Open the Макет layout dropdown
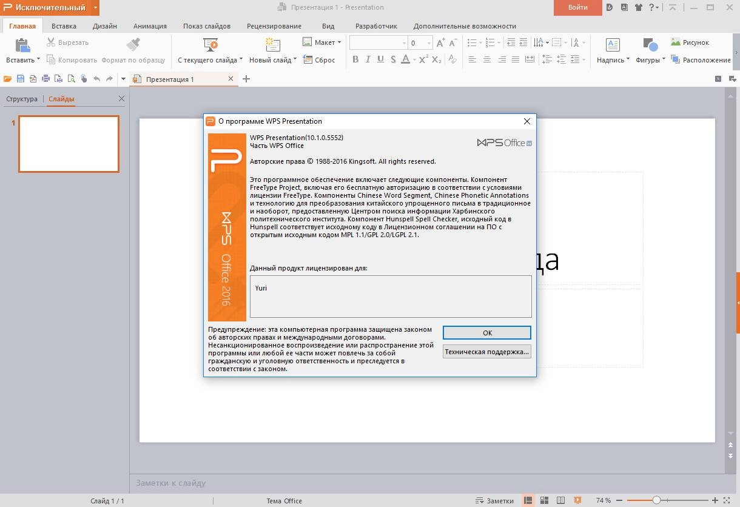Viewport: 740px width, 507px height. click(322, 42)
